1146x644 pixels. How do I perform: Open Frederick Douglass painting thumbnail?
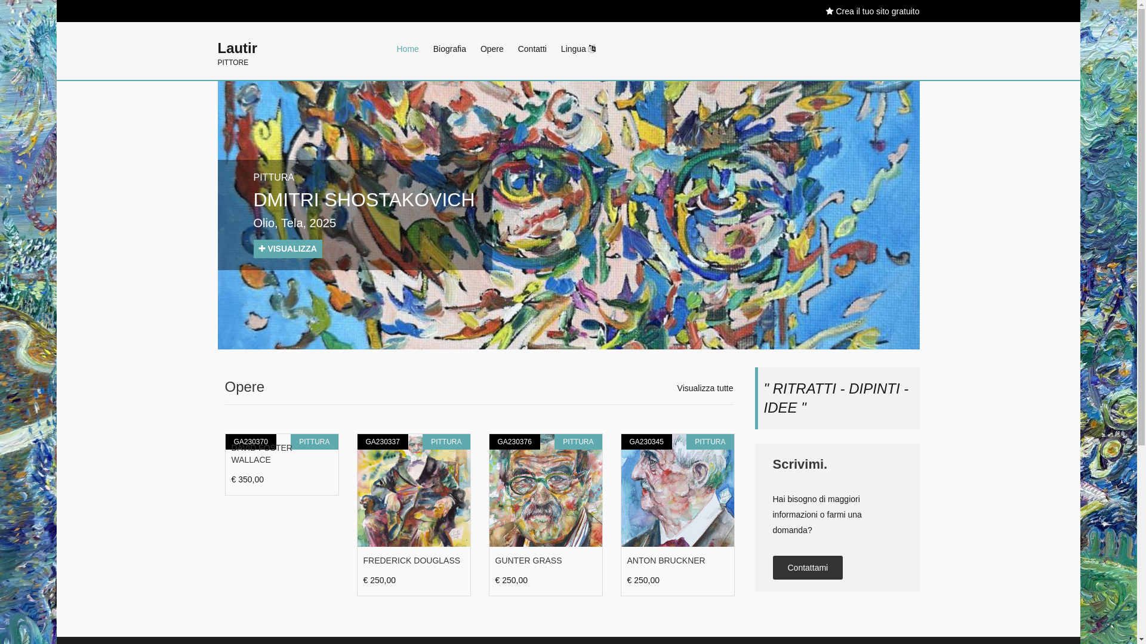tap(414, 490)
